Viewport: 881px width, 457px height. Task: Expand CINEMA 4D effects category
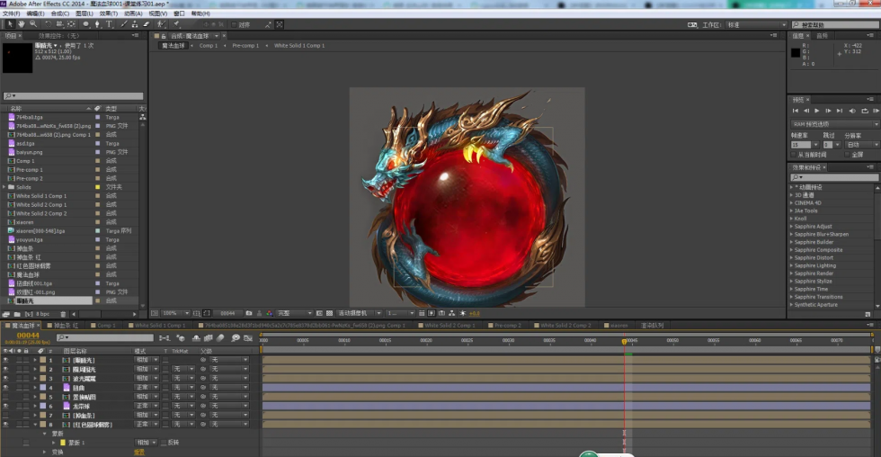[792, 203]
